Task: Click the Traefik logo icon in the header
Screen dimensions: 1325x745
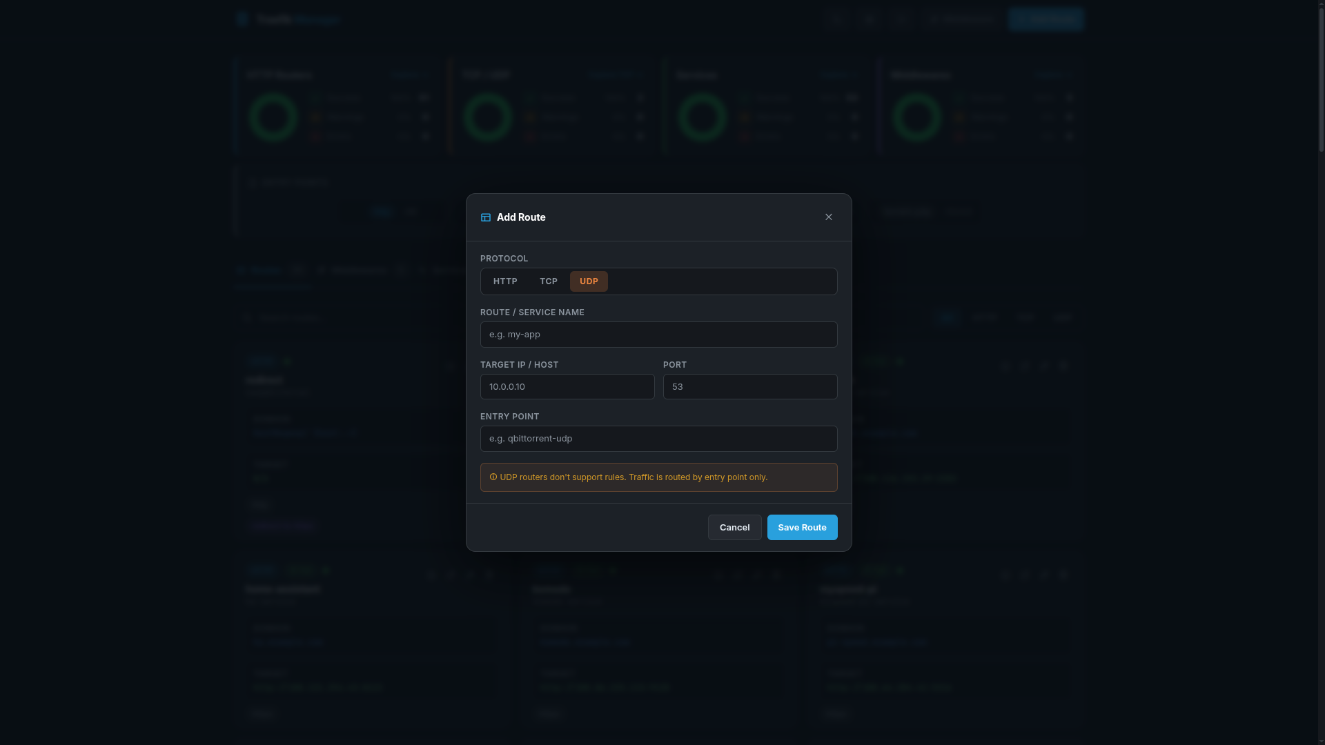Action: click(242, 19)
